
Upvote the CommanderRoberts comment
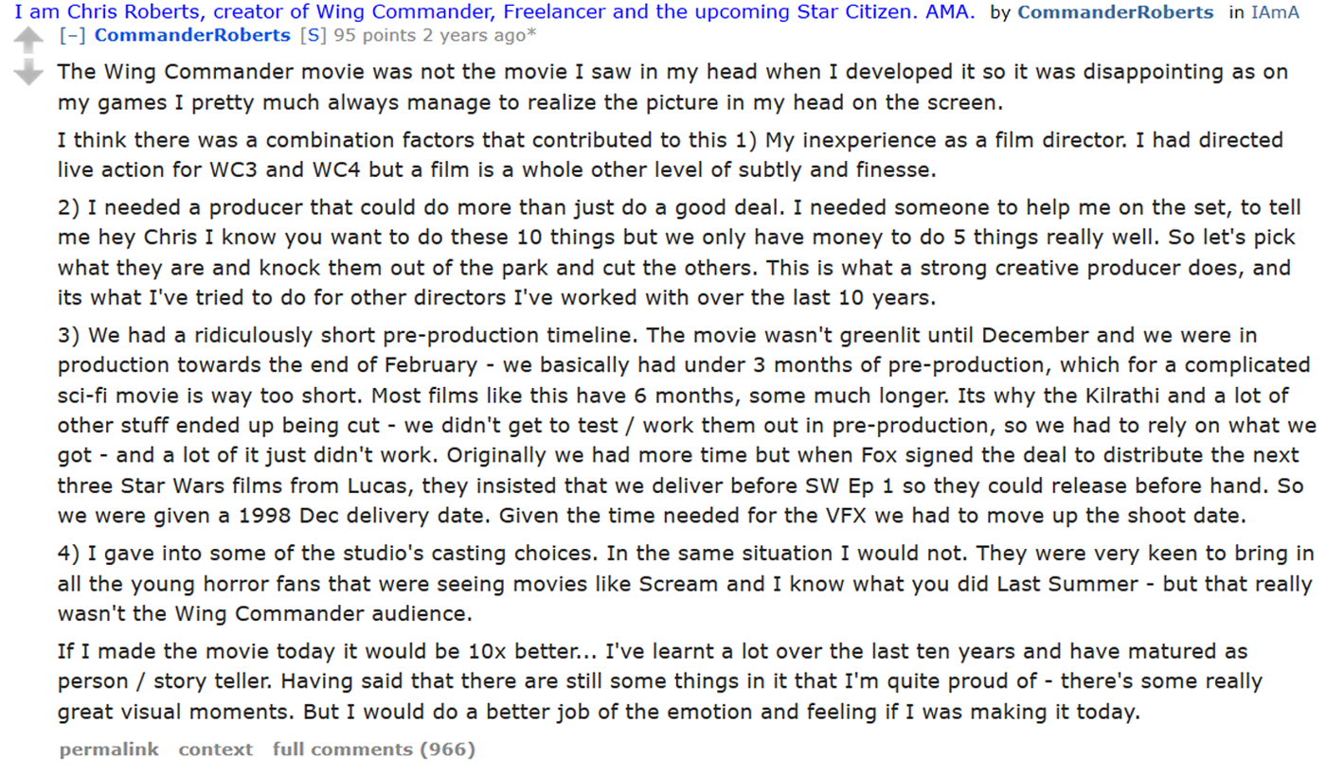click(29, 40)
